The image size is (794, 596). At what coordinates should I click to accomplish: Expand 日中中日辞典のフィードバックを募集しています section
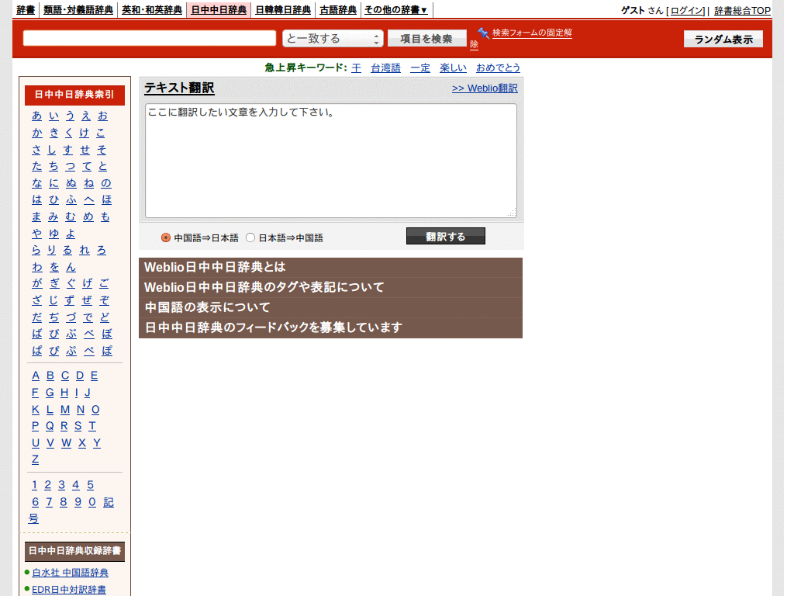(x=330, y=328)
